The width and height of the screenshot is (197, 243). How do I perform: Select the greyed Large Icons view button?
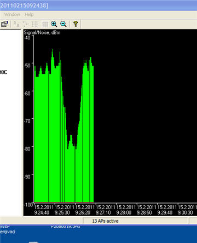(16, 24)
